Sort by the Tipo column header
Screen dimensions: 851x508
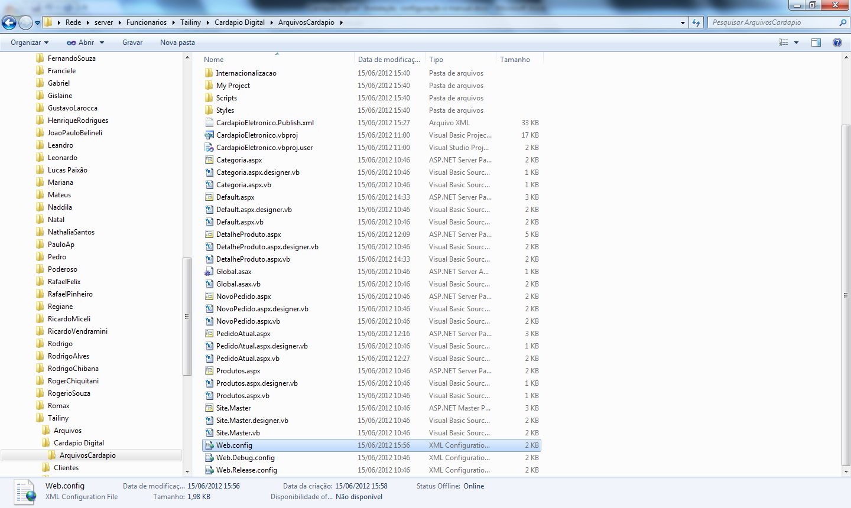460,59
